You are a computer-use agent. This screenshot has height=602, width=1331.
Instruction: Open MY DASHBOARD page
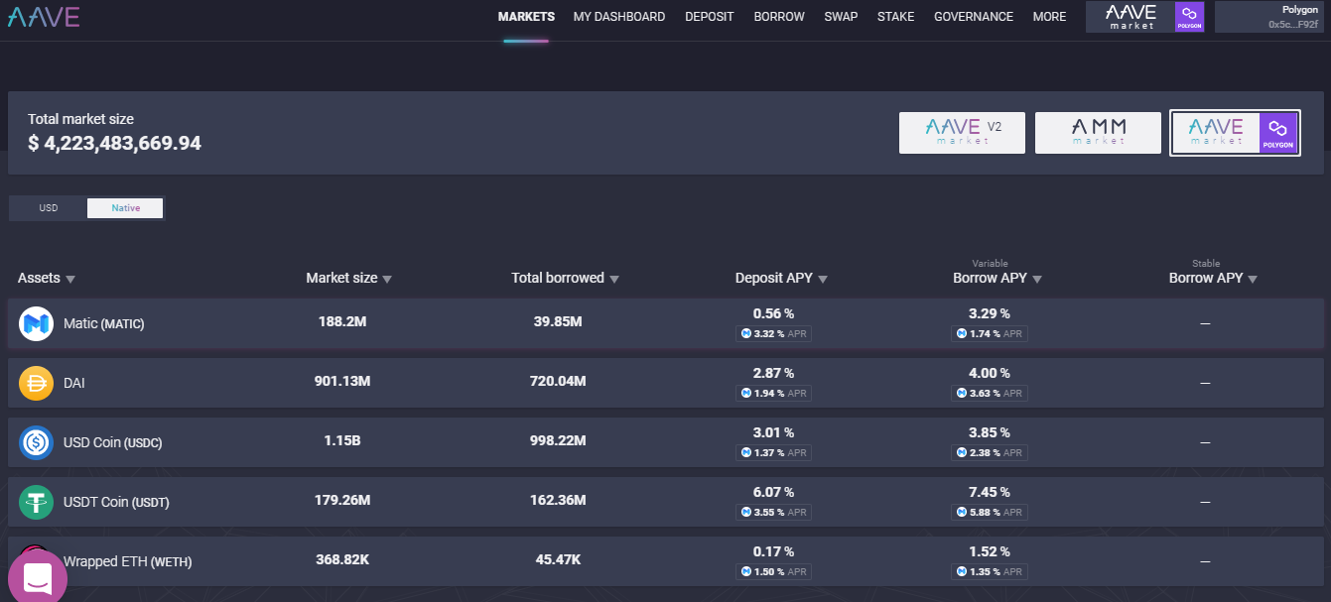pos(619,17)
